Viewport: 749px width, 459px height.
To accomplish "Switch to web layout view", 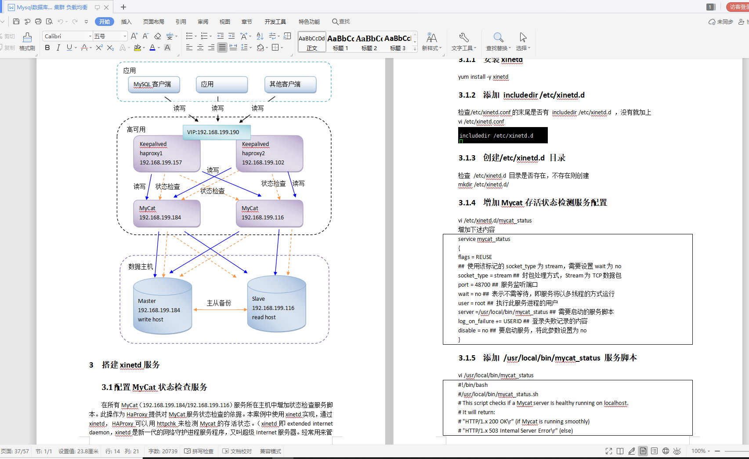I will tap(666, 451).
